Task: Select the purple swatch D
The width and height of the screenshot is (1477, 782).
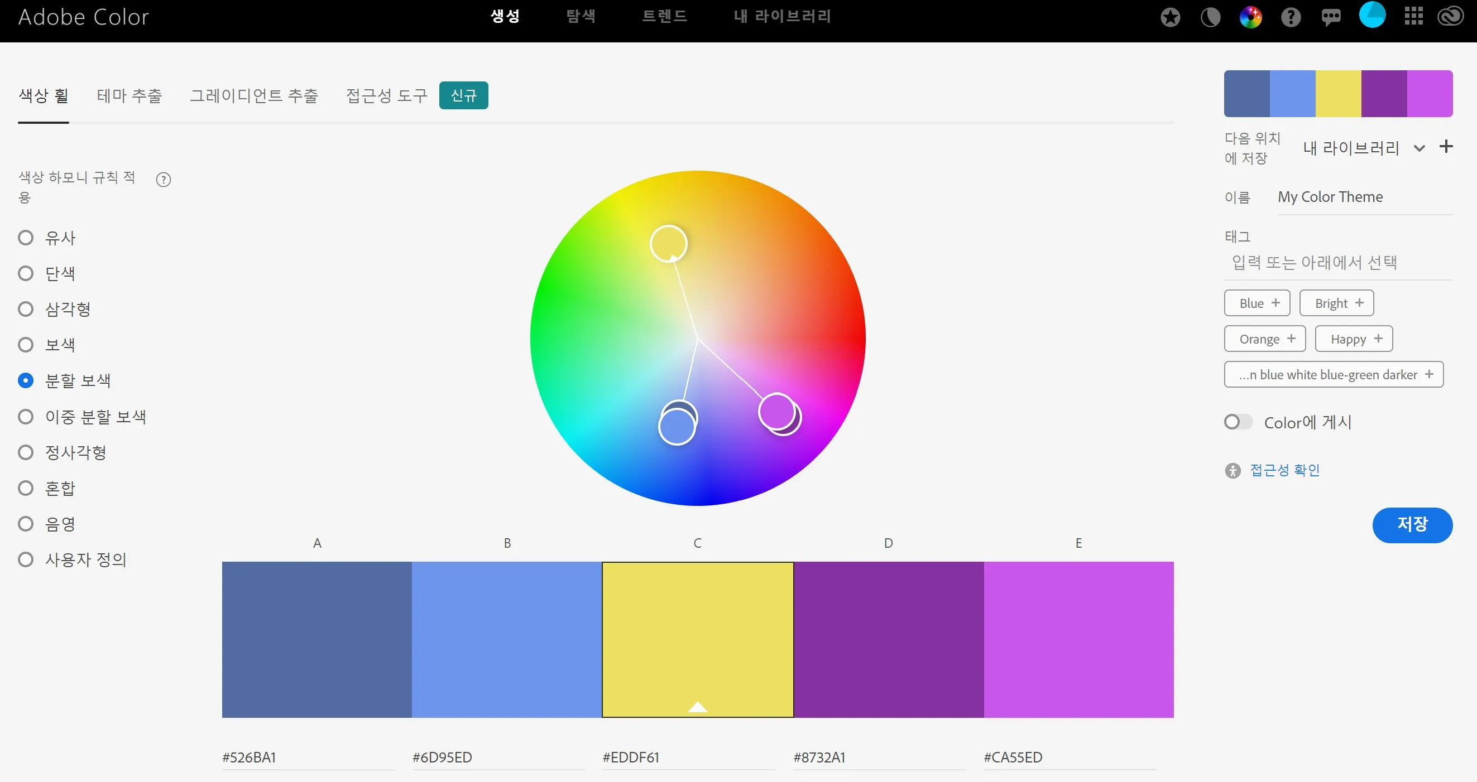Action: point(888,639)
